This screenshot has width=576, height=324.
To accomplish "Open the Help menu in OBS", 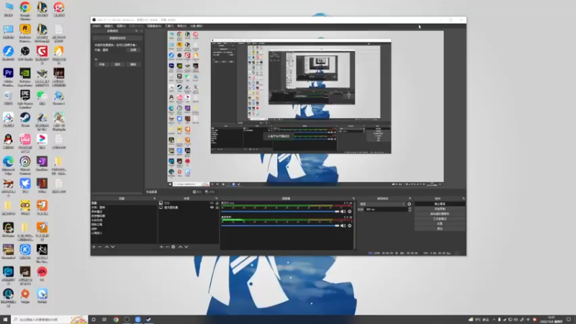I will (181, 26).
